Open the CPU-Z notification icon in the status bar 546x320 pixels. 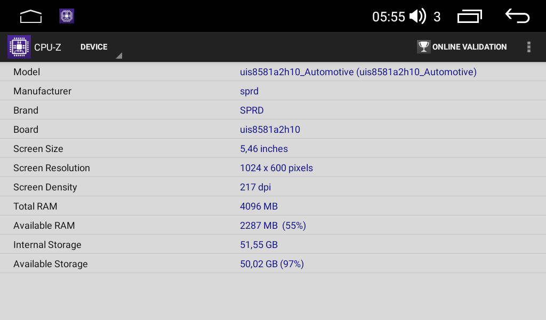pos(67,16)
